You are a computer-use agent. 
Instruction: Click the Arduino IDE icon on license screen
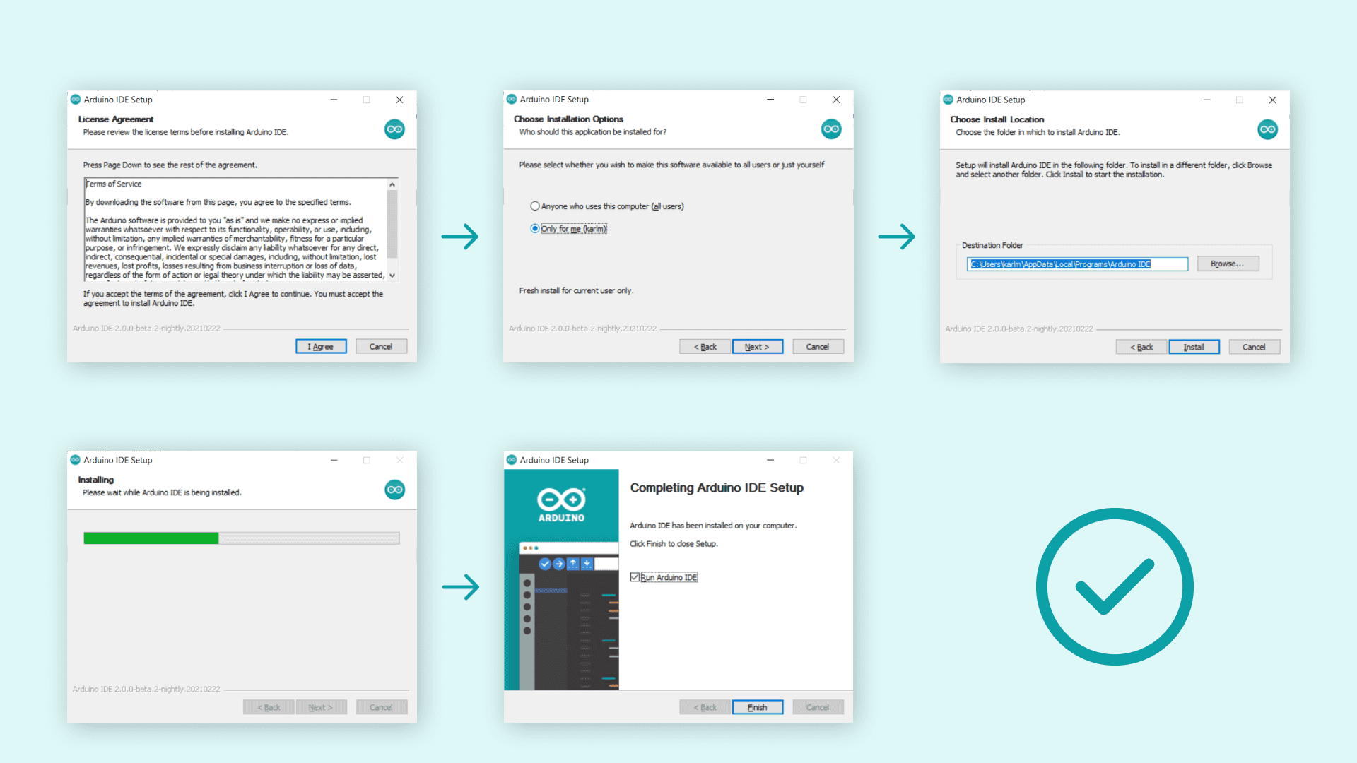(394, 129)
